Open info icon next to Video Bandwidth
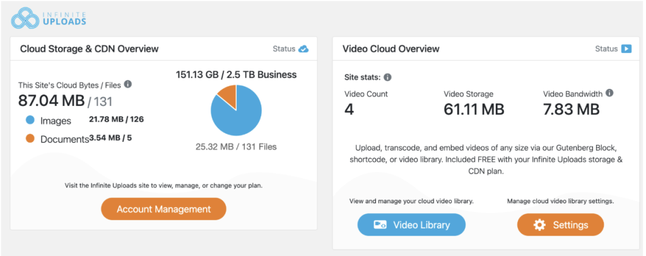 tap(610, 93)
